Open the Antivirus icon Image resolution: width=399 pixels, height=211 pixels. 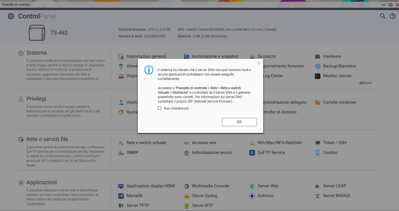point(252,196)
